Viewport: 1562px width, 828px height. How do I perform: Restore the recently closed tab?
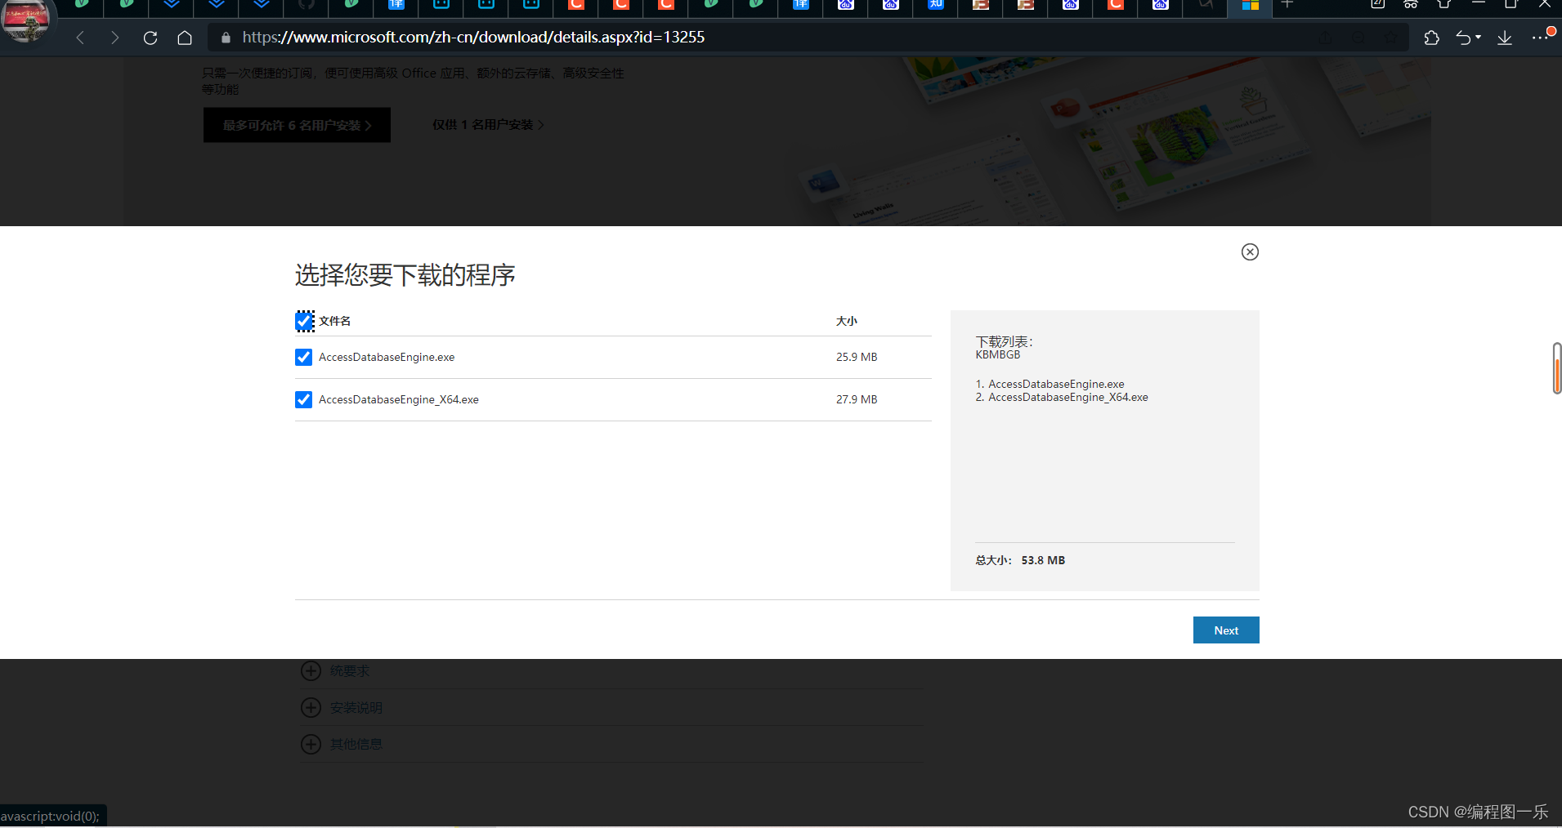click(1463, 38)
